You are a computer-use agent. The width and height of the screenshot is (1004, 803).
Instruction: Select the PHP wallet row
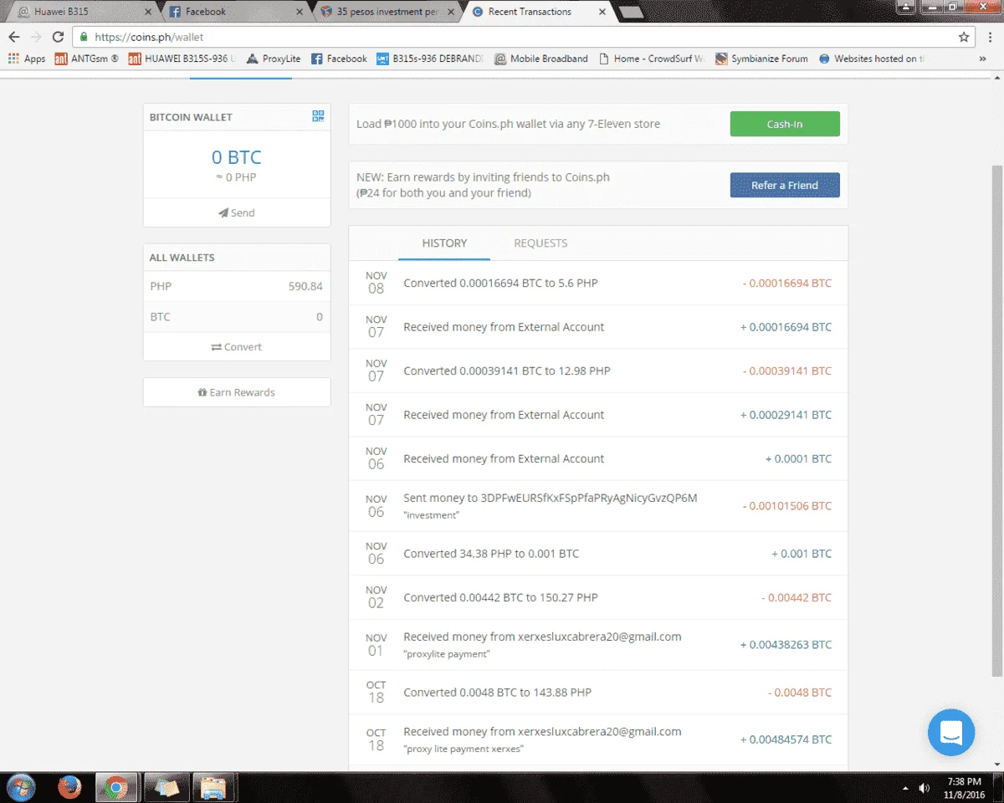237,286
